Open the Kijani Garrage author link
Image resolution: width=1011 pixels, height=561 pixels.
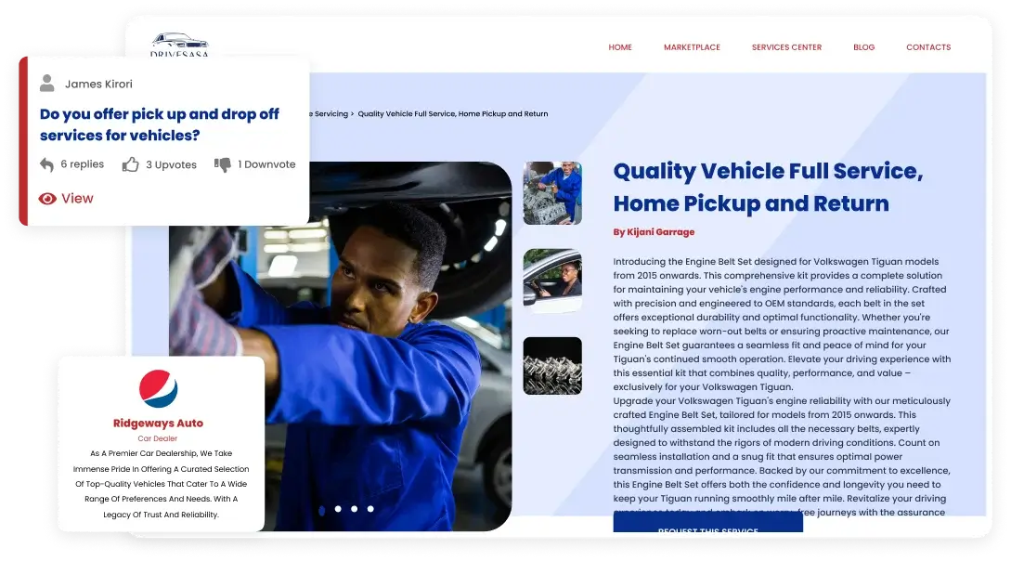(654, 232)
